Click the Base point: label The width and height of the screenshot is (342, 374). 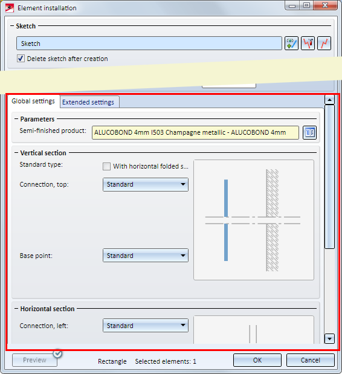click(36, 256)
